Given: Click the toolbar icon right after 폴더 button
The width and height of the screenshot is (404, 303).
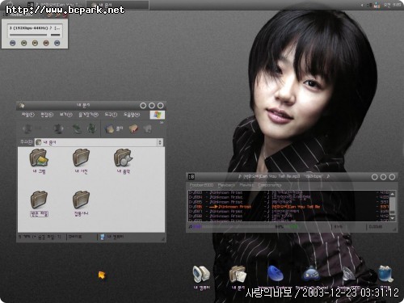Looking at the screenshot, I should 133,129.
